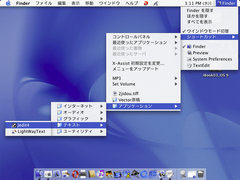The width and height of the screenshot is (240, 180).
Task: Switch to System Preferences in application menu
Action: (209, 59)
